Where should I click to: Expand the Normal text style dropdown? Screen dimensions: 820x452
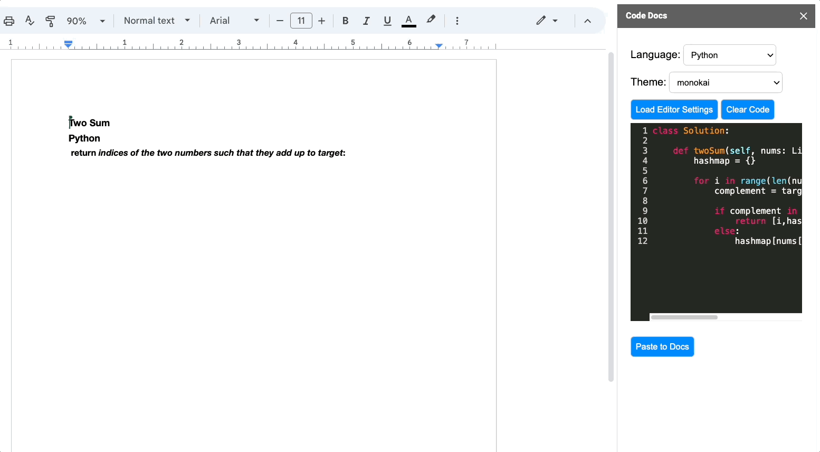click(x=157, y=21)
